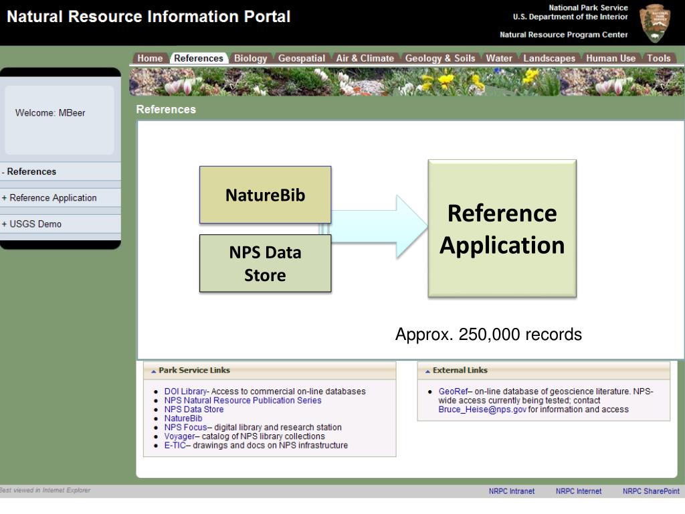Visit the Voyager library catalog link
The image size is (685, 514).
click(x=179, y=436)
